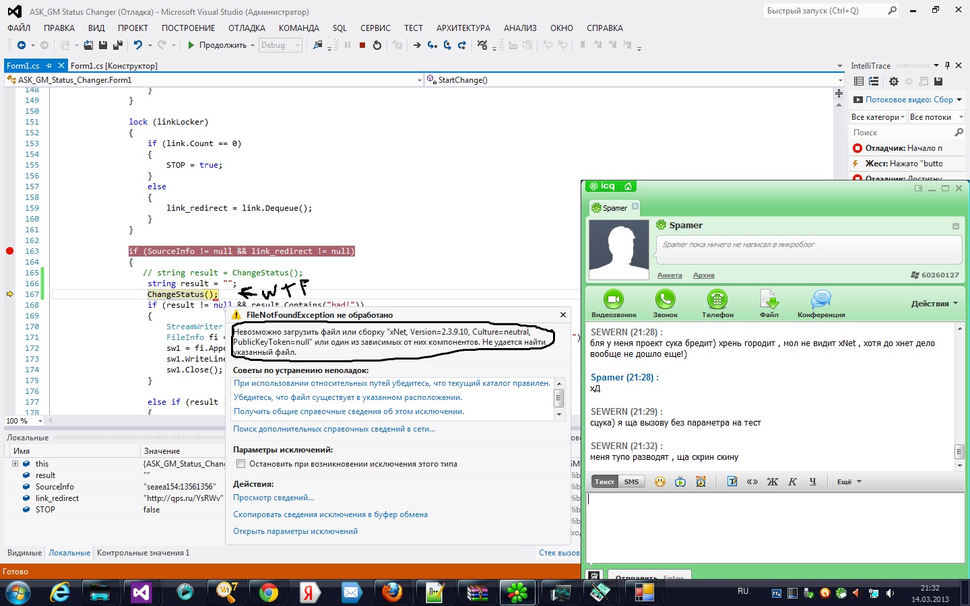The height and width of the screenshot is (606, 970).
Task: Click the Step Out debugger icon
Action: 462,45
